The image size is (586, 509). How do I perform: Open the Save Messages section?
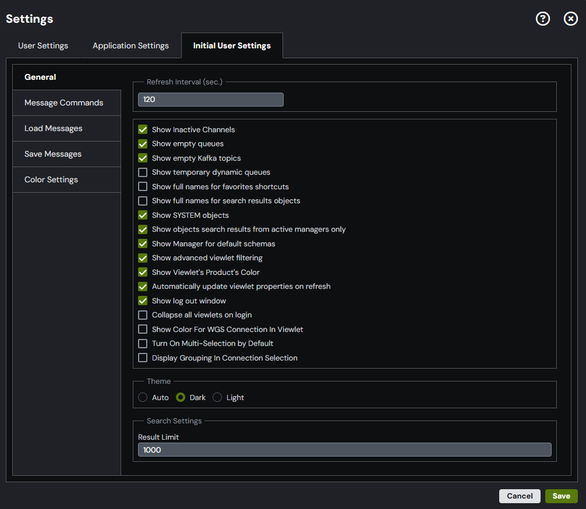click(67, 154)
